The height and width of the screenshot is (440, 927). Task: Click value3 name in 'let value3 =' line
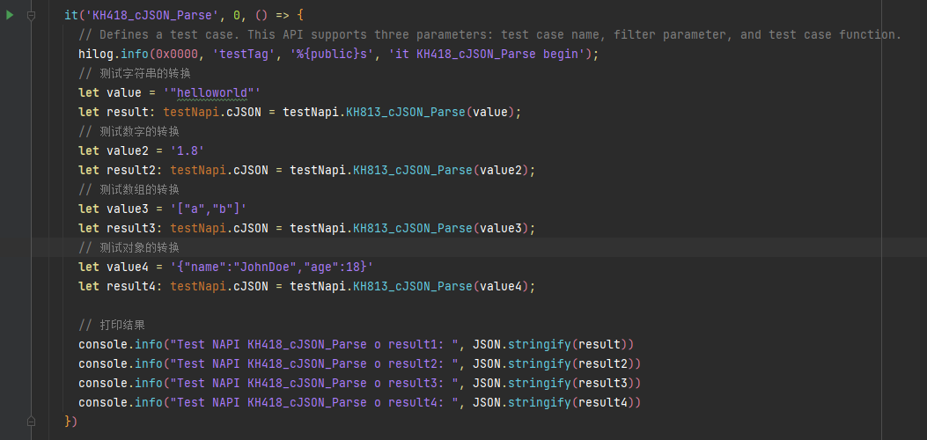128,209
